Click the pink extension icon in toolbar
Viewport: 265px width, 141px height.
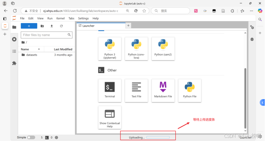[196, 11]
